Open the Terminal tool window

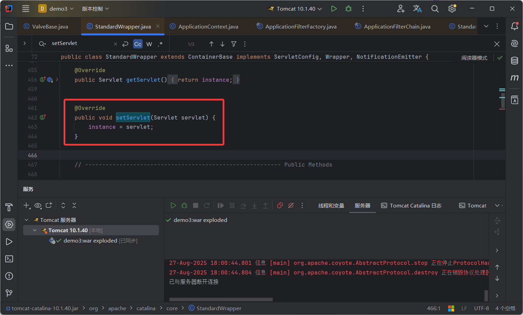click(x=9, y=259)
